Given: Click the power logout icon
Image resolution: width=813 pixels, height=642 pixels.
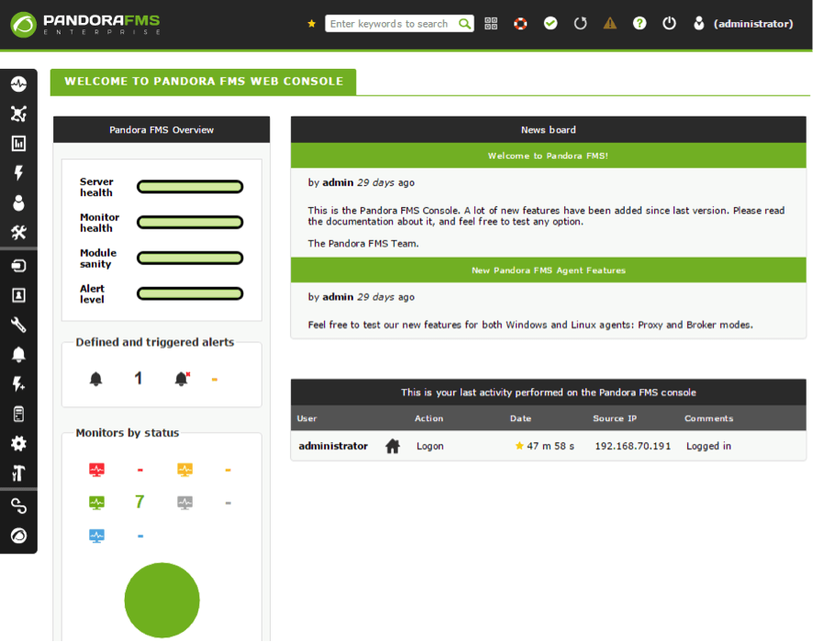Looking at the screenshot, I should click(669, 23).
